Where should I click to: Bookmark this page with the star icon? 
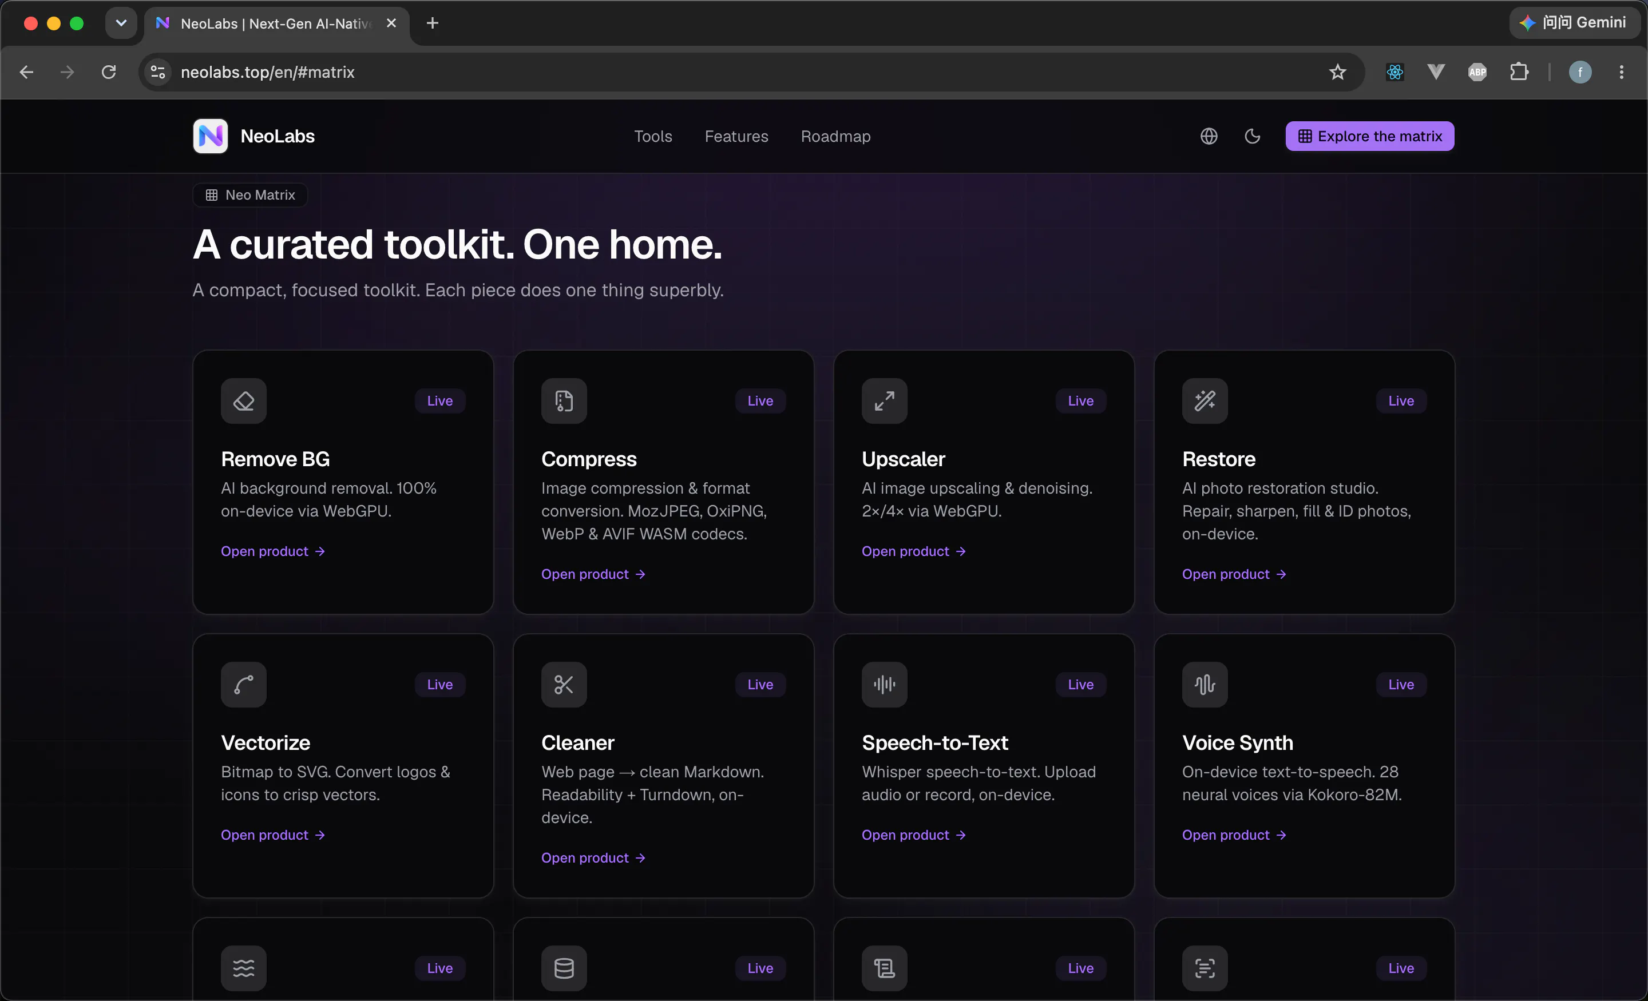tap(1337, 72)
